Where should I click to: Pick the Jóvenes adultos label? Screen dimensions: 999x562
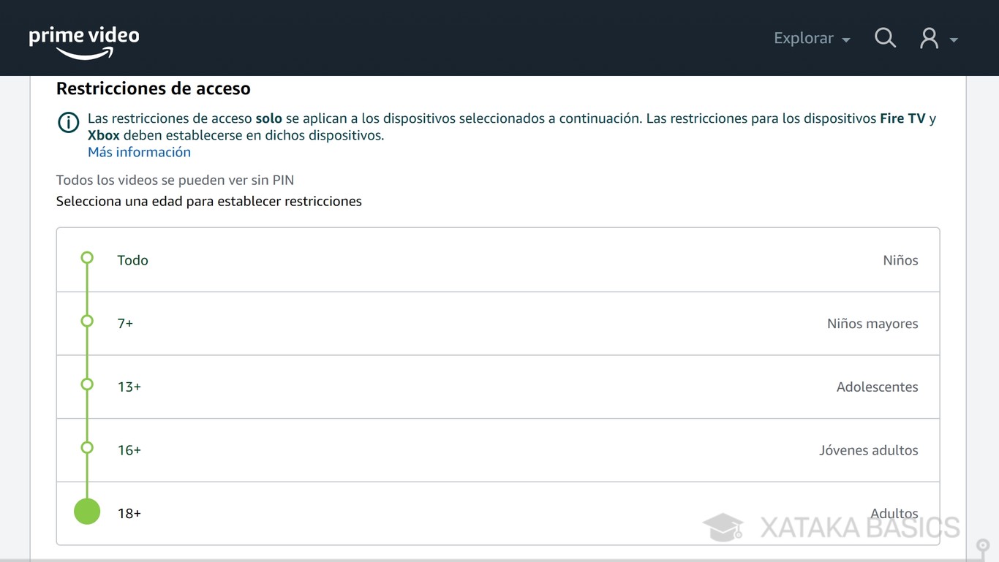pyautogui.click(x=868, y=450)
